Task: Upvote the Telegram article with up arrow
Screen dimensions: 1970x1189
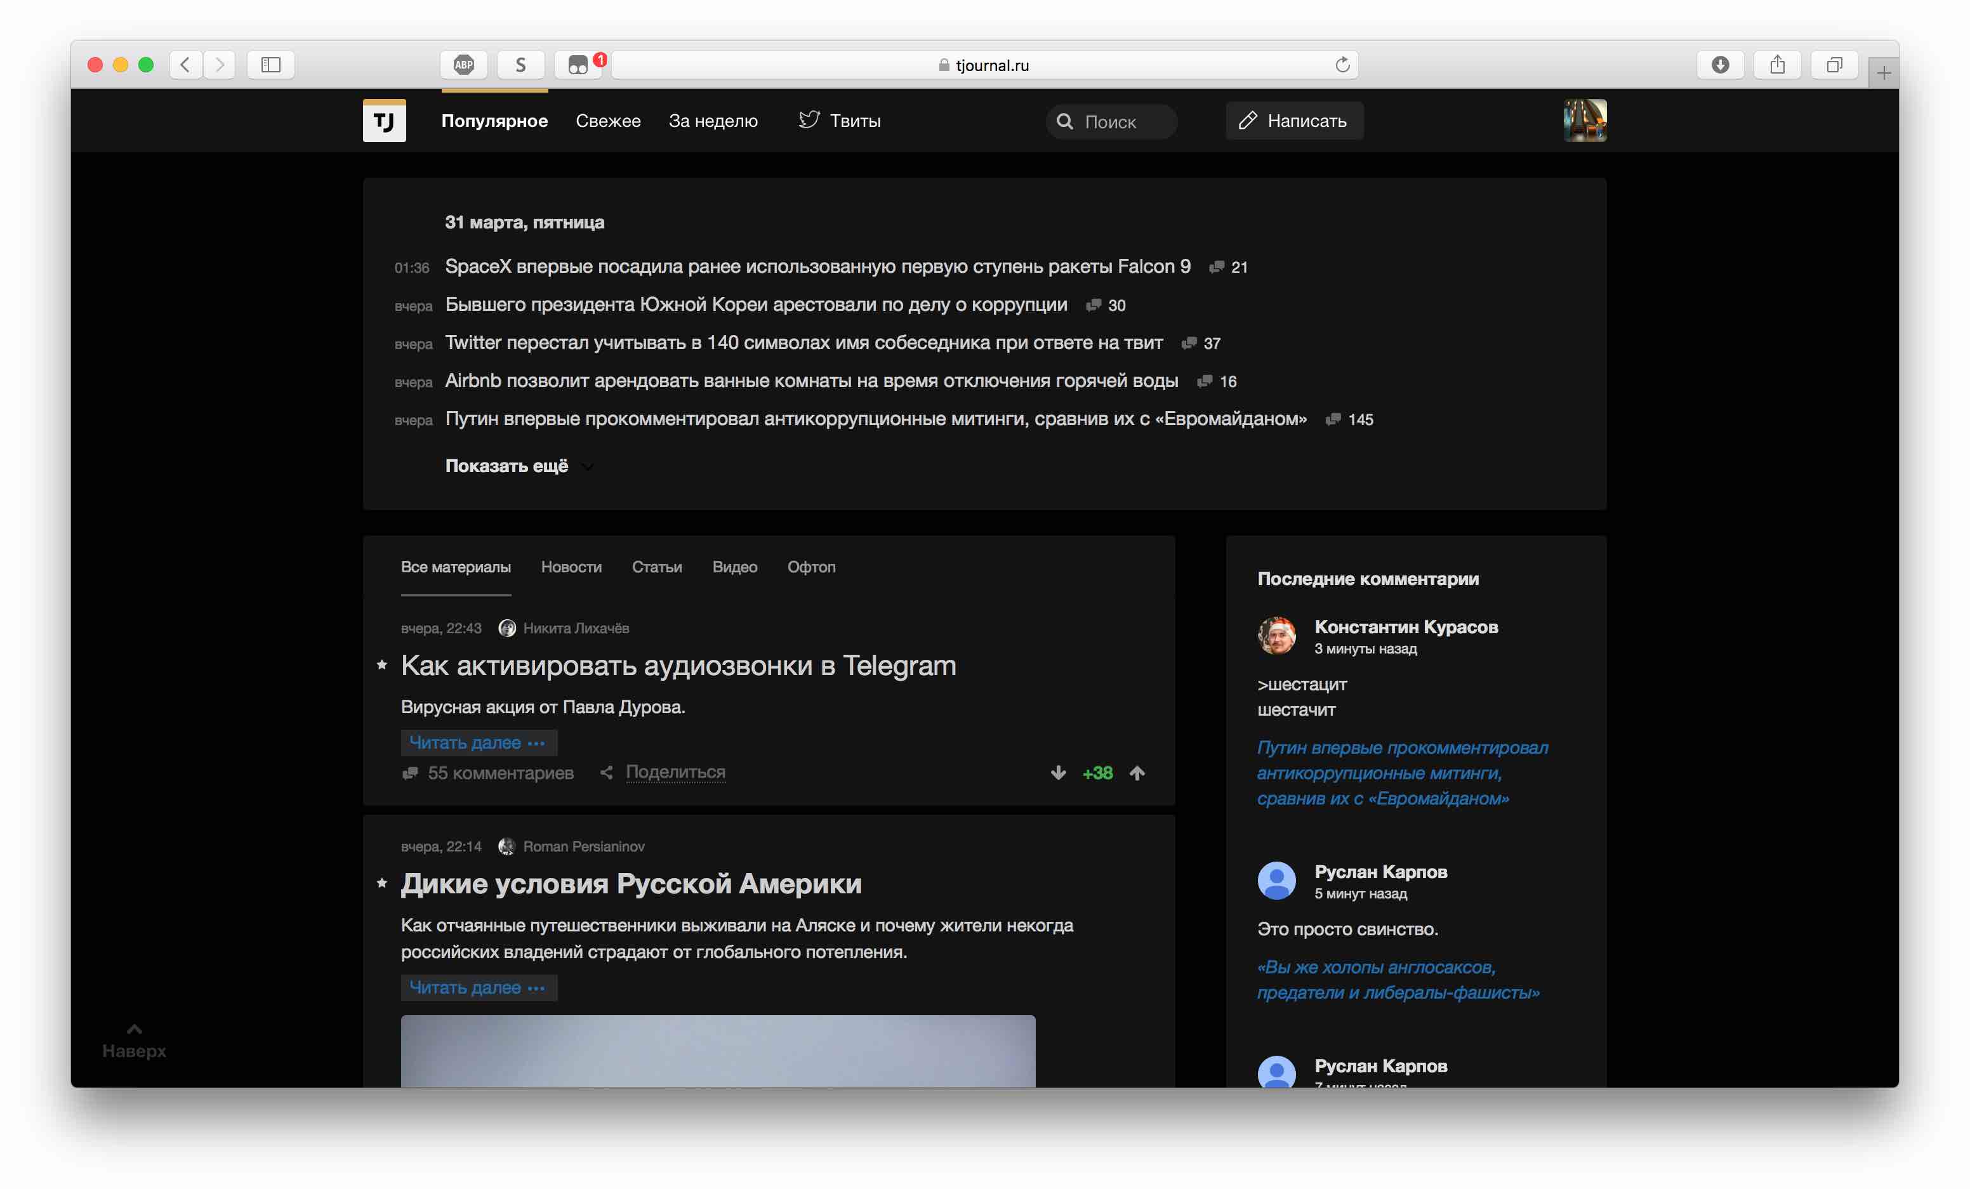Action: pyautogui.click(x=1137, y=773)
